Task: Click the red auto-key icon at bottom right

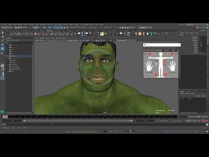Action: point(204,121)
